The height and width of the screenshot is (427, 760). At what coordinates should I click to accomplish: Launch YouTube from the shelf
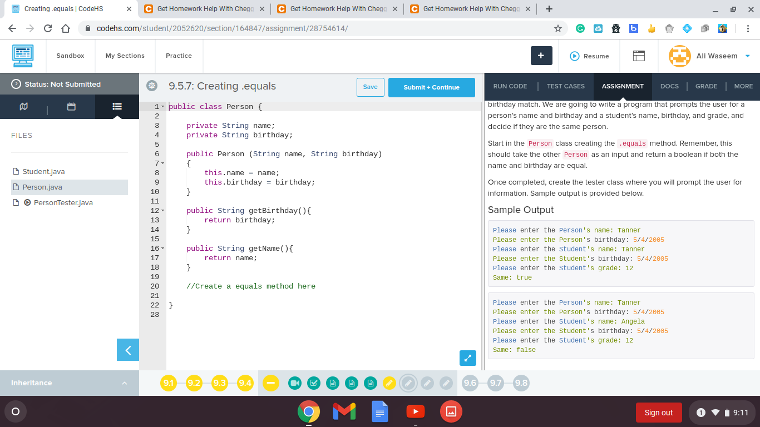pyautogui.click(x=415, y=412)
